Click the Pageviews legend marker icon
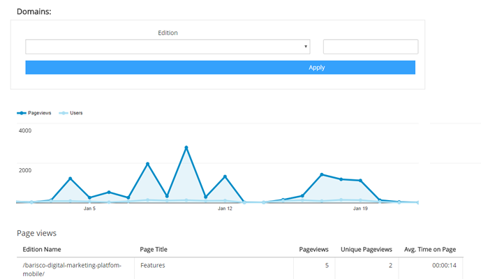The height and width of the screenshot is (279, 481). [22, 113]
